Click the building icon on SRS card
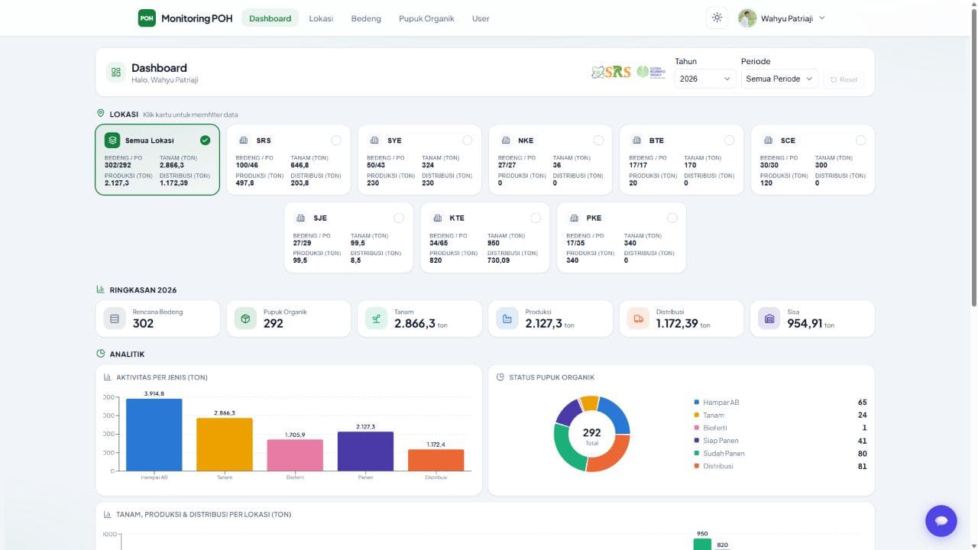The image size is (978, 550). (244, 141)
